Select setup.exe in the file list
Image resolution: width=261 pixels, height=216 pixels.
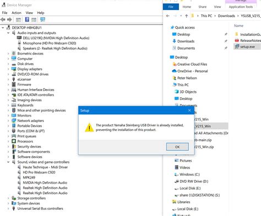tap(247, 47)
